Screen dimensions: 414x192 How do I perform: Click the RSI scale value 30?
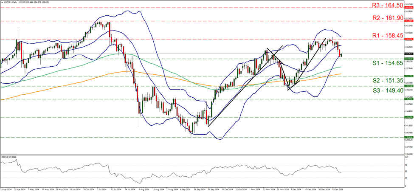coord(407,178)
